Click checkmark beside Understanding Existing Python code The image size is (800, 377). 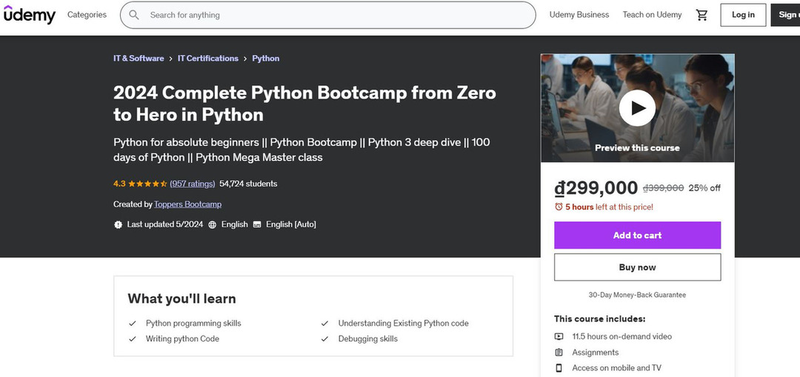[324, 324]
